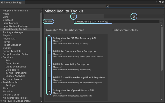Open Script Execution Order settings

[16, 54]
